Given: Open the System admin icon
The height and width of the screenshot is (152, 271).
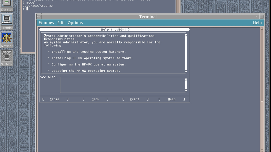Looking at the screenshot, I should click(6, 58).
